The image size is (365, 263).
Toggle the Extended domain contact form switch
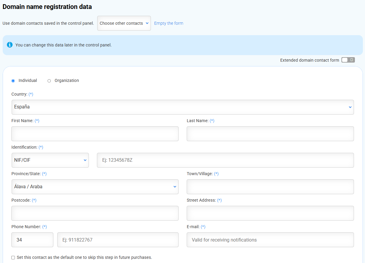[348, 60]
